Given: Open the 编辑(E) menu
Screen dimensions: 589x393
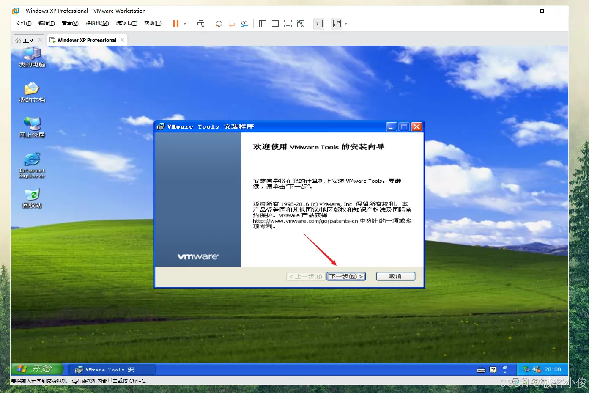Looking at the screenshot, I should point(47,23).
